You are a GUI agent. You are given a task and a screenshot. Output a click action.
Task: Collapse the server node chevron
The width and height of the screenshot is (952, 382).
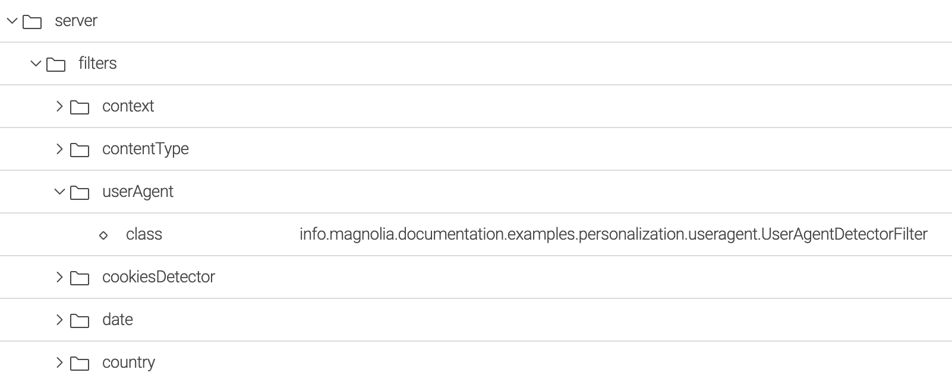click(x=12, y=21)
